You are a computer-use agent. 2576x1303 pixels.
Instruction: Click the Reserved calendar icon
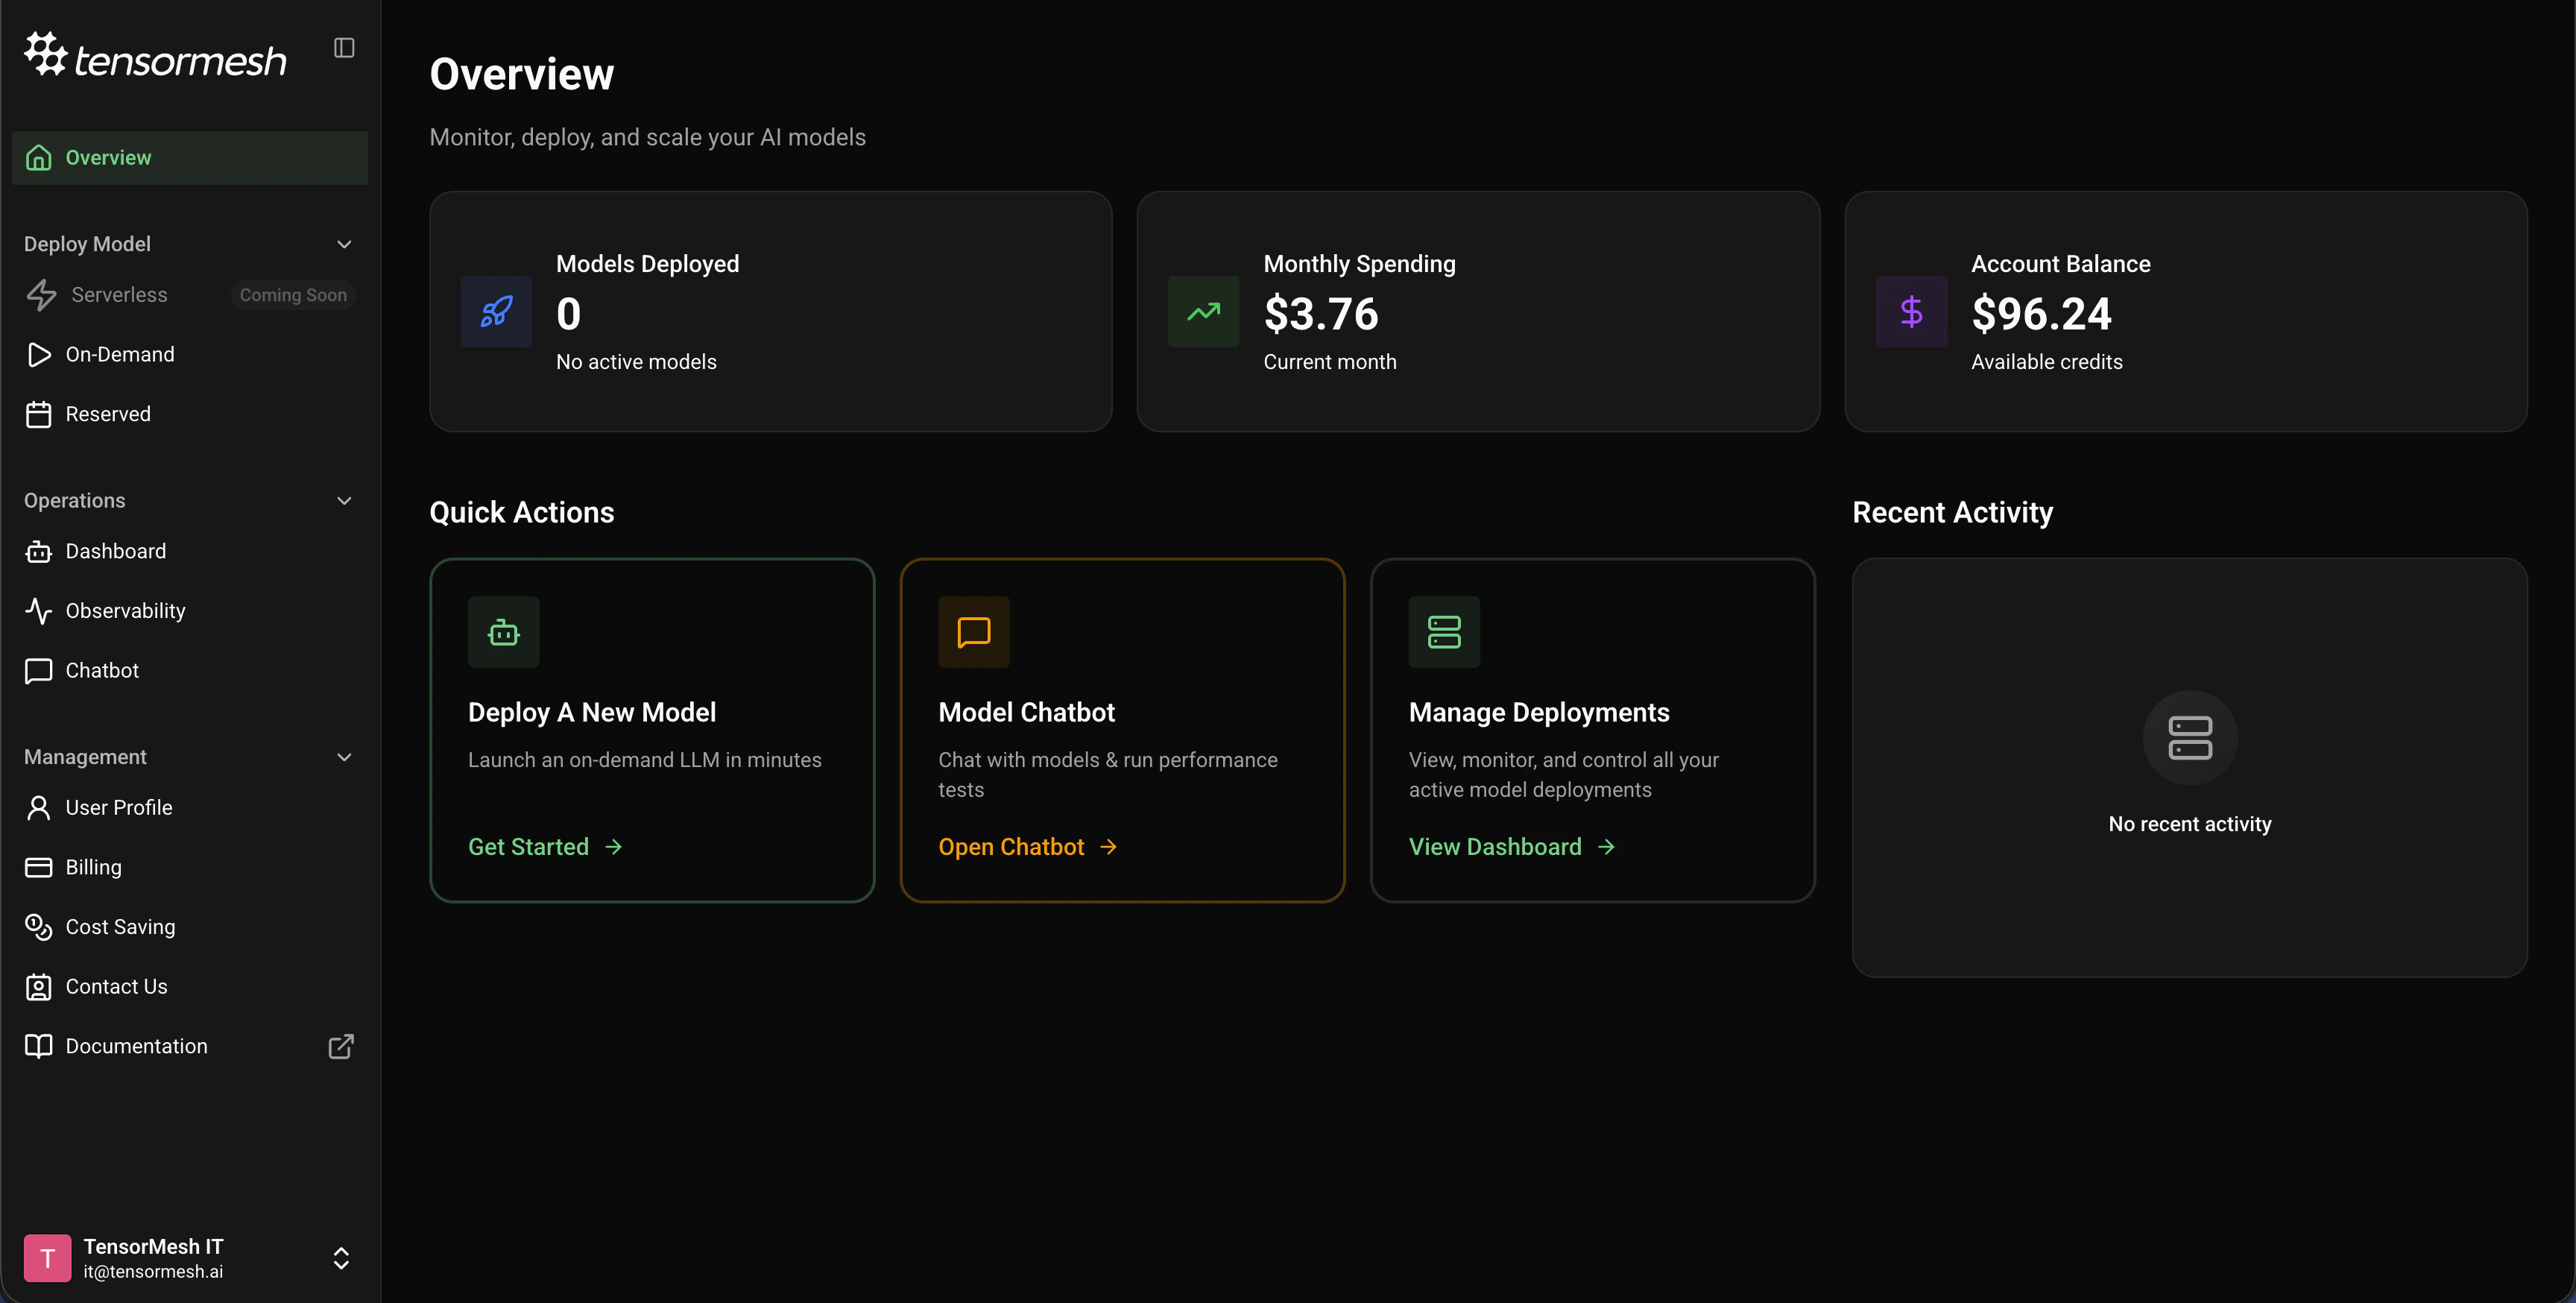pyautogui.click(x=39, y=413)
